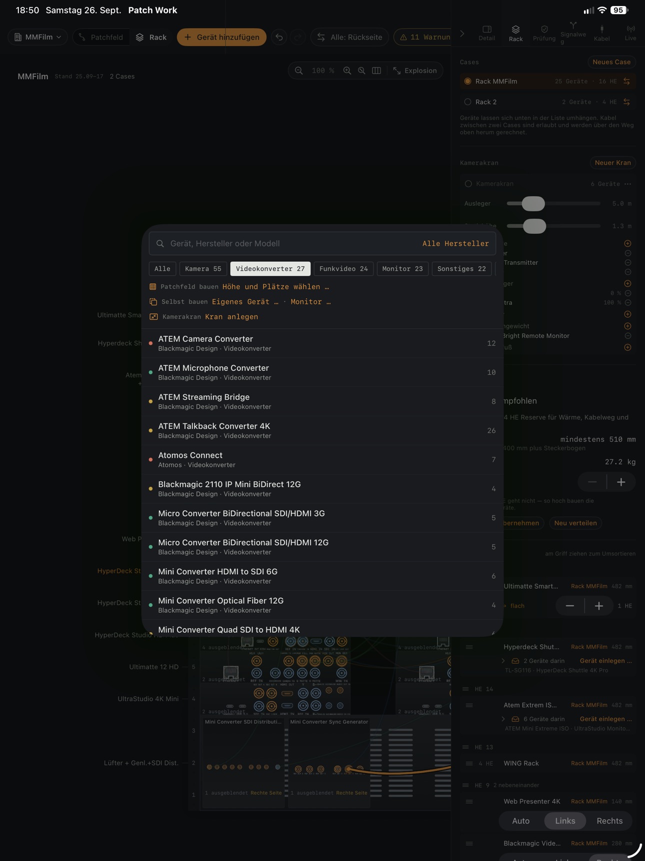Select the Rack 2 case radio button
This screenshot has height=861, width=645.
(467, 102)
